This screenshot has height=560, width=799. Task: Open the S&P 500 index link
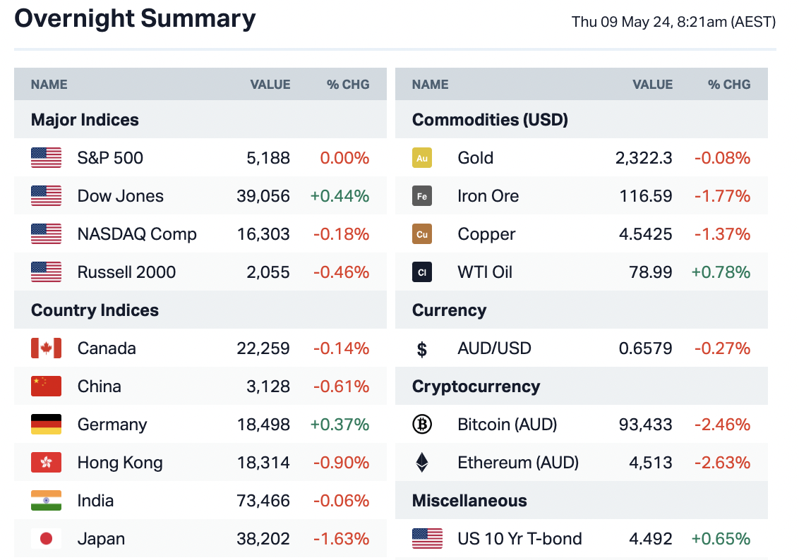110,158
